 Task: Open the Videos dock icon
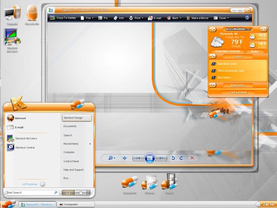coord(168,184)
